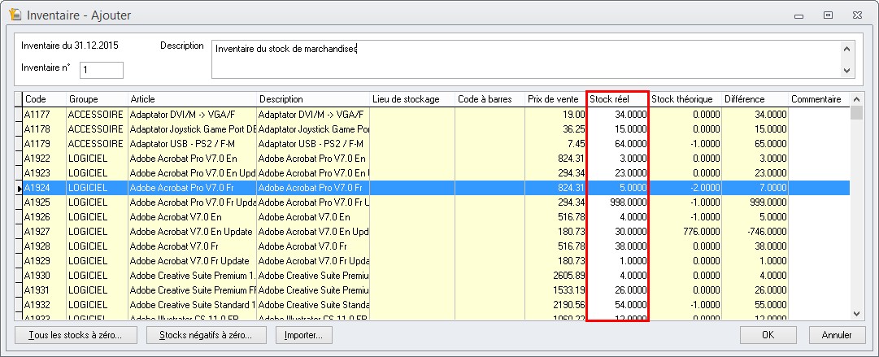
Task: Open the Importer... dialog
Action: click(304, 335)
